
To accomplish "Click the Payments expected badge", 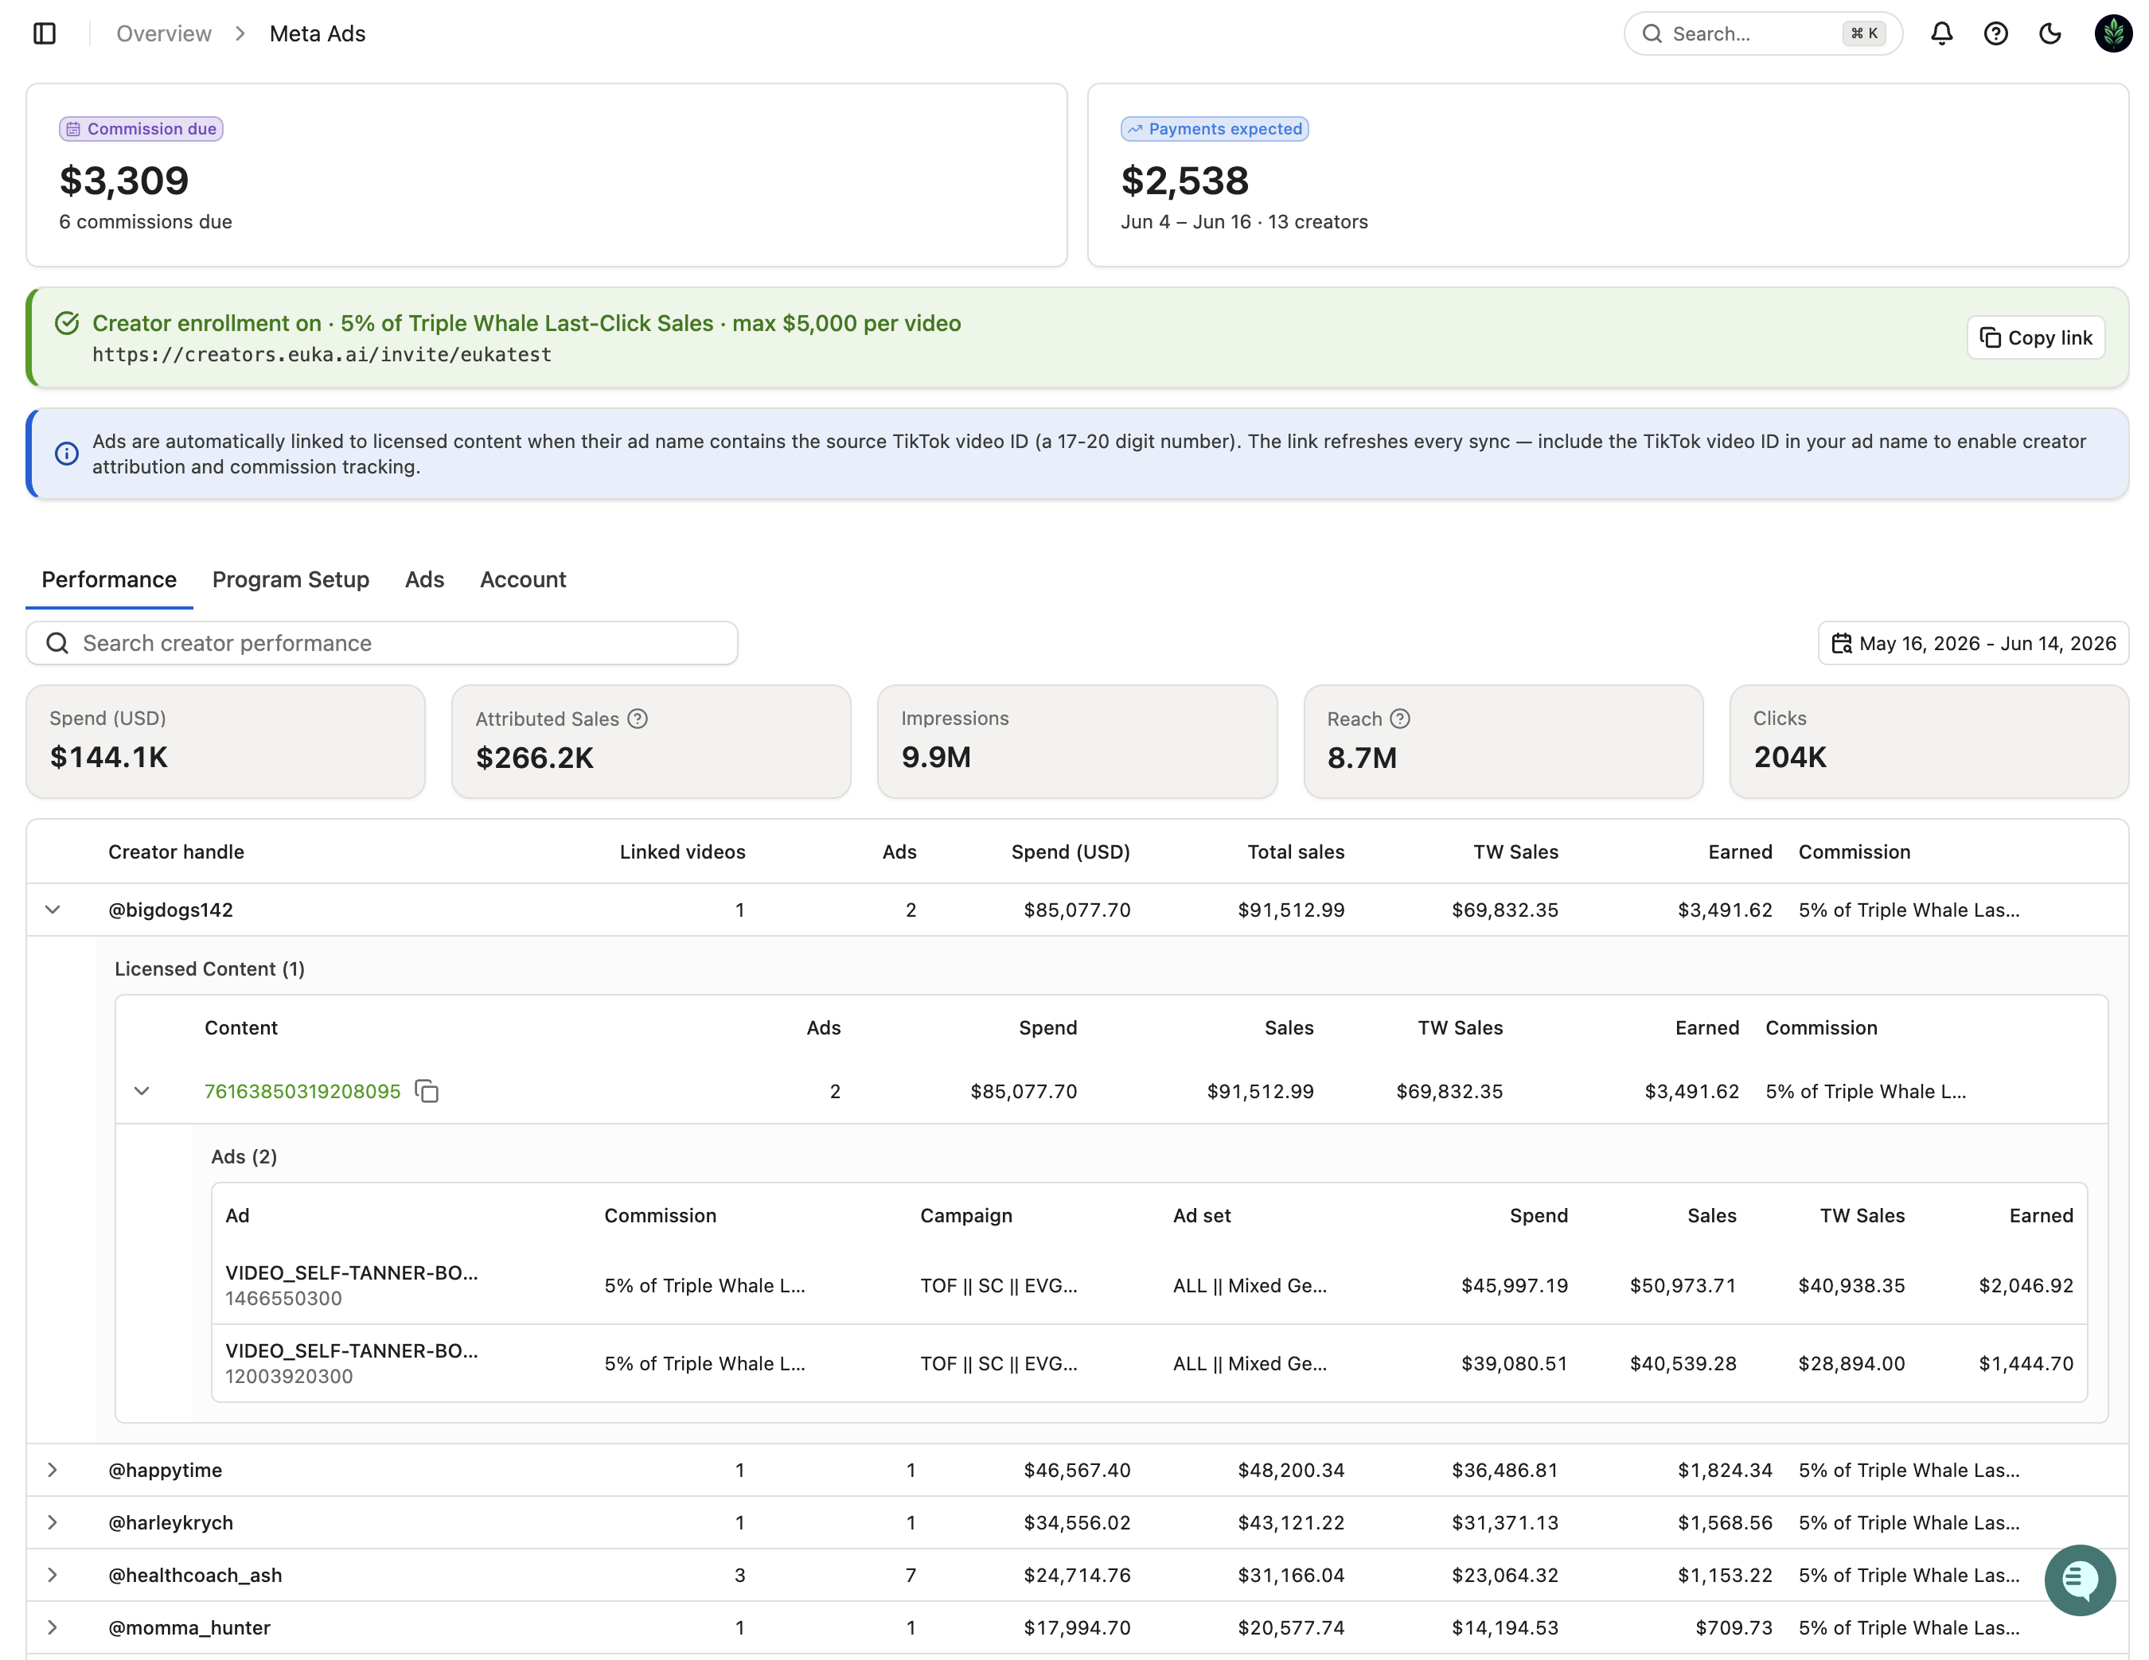I will tap(1215, 129).
